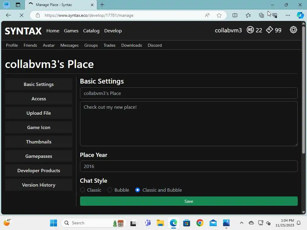Open the Photos app from the taskbar
Image resolution: width=307 pixels, height=230 pixels.
226,223
